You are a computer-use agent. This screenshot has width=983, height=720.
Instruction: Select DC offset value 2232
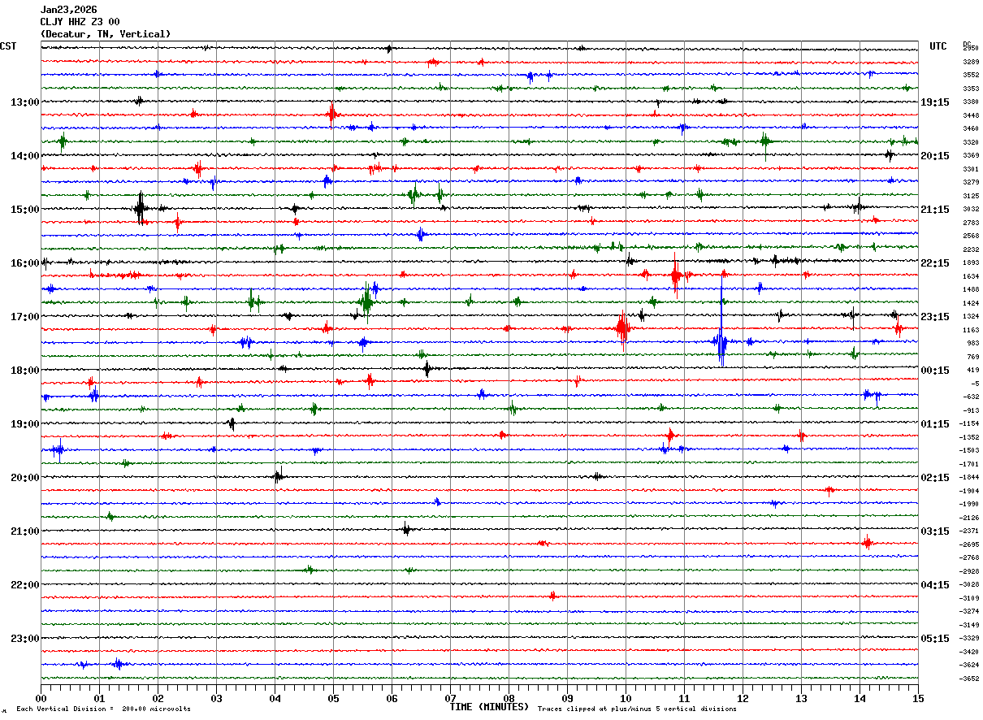(x=971, y=249)
